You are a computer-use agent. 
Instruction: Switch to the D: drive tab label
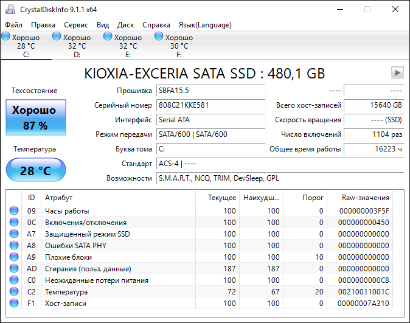pos(77,55)
